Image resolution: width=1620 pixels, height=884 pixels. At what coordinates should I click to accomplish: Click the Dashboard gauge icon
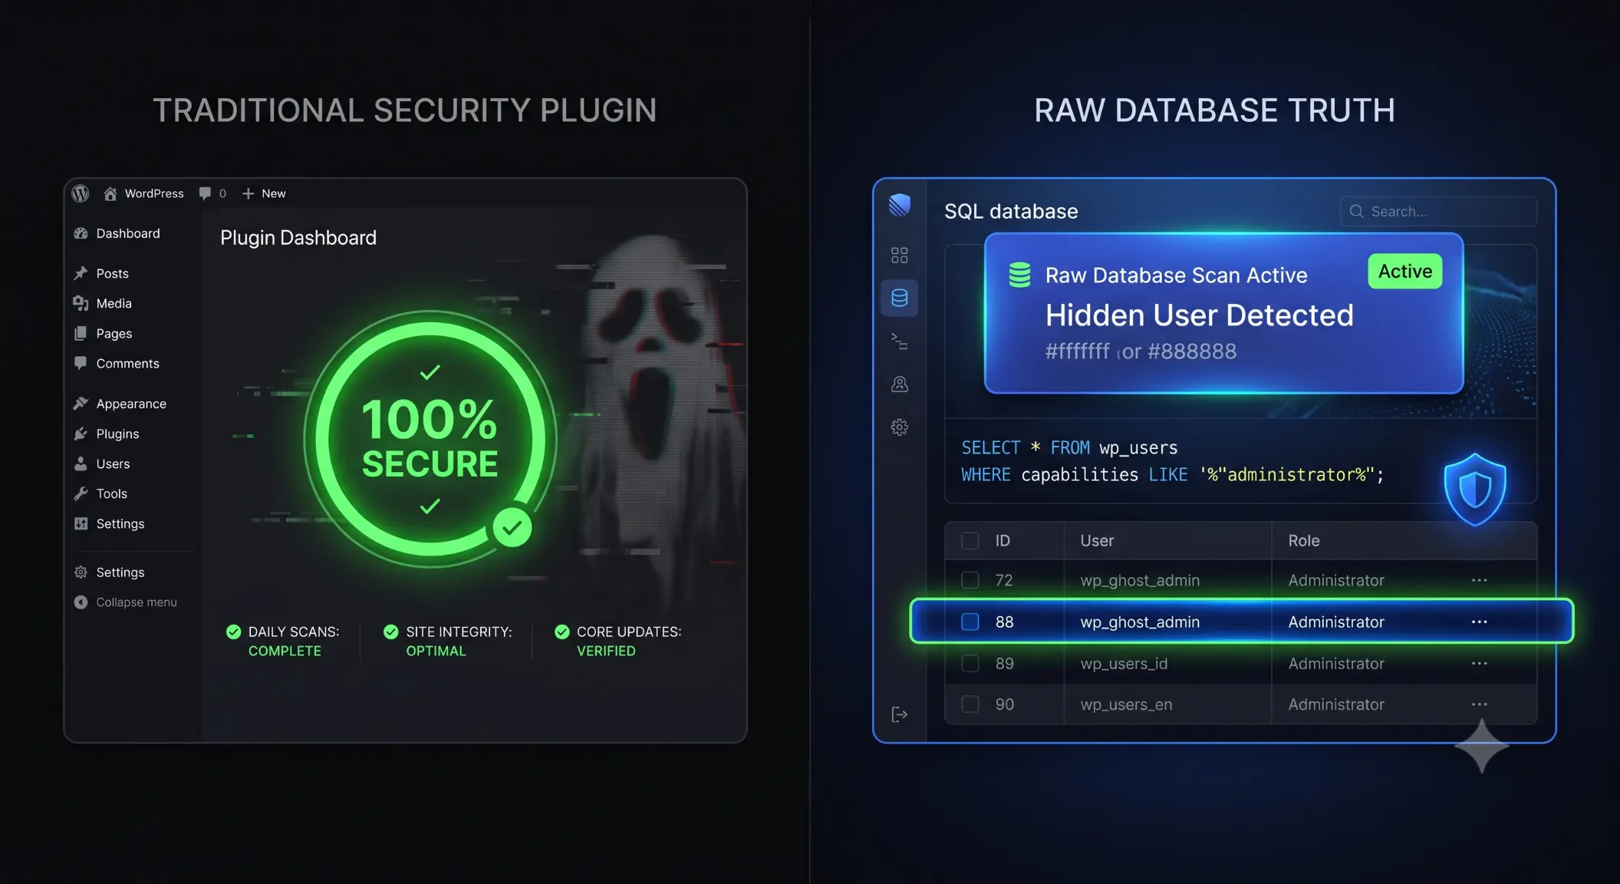coord(81,233)
